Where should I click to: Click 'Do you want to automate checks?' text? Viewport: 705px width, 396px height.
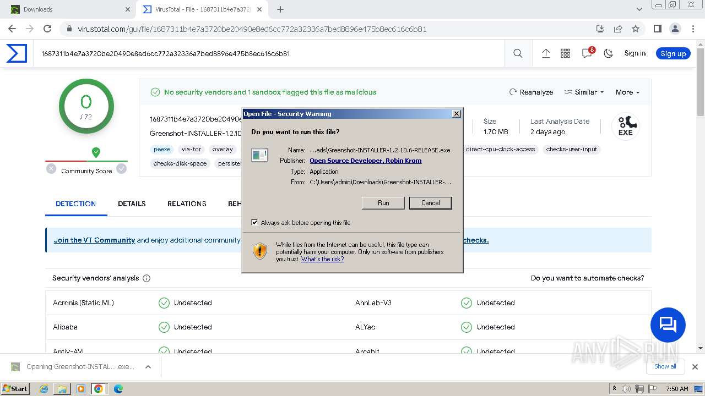(x=587, y=278)
